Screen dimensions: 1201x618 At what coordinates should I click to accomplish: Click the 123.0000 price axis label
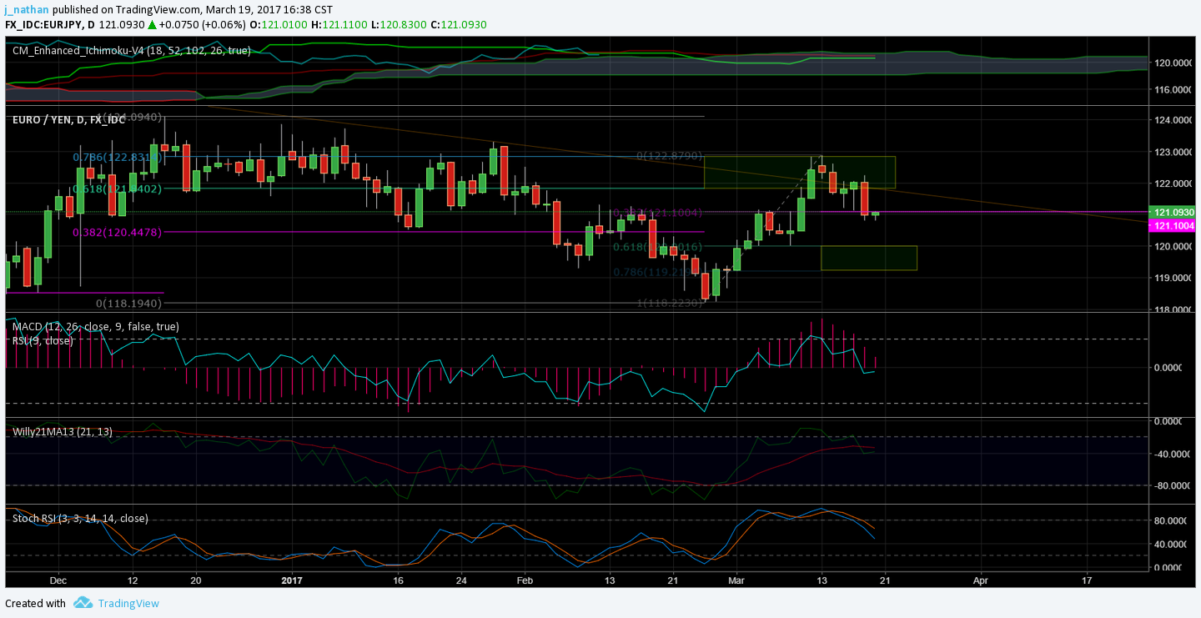pyautogui.click(x=1173, y=152)
